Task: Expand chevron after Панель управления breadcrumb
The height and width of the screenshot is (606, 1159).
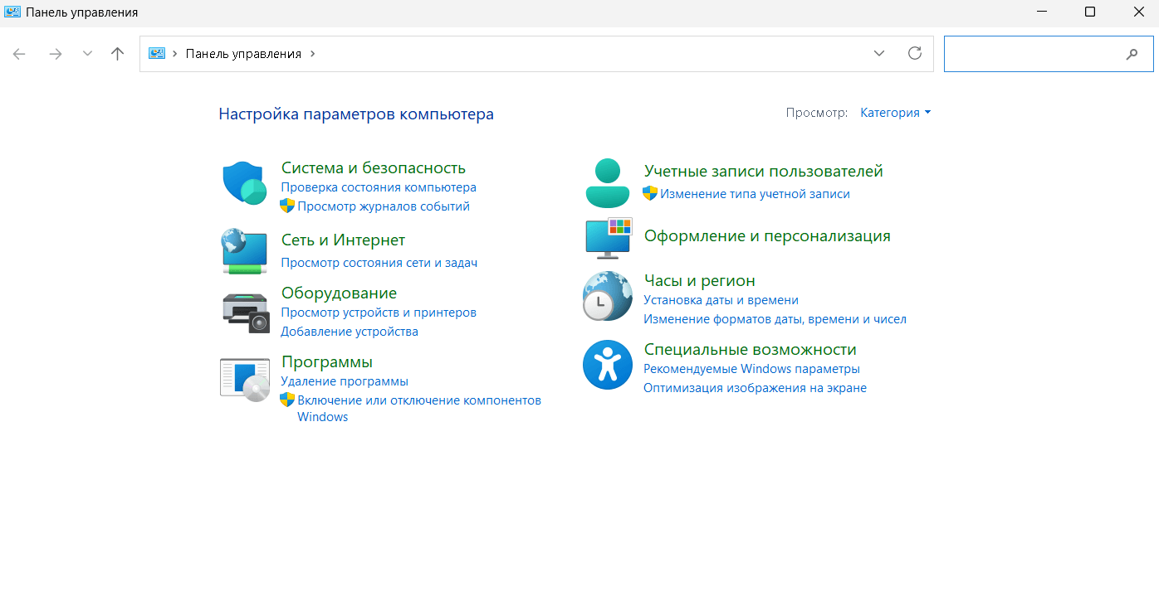Action: [x=313, y=53]
